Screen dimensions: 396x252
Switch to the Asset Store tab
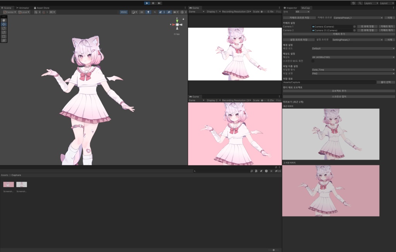click(x=42, y=8)
